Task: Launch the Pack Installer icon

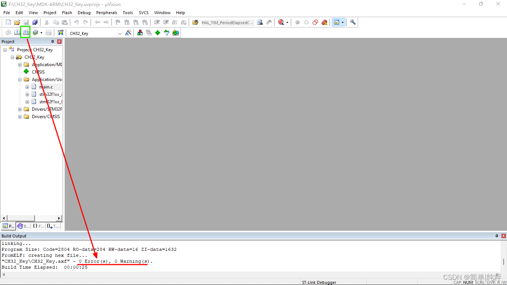Action: pyautogui.click(x=176, y=33)
